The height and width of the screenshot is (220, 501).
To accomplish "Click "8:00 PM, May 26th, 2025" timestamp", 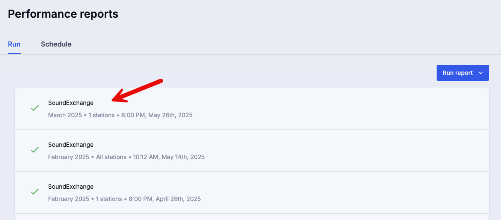I will pyautogui.click(x=157, y=115).
